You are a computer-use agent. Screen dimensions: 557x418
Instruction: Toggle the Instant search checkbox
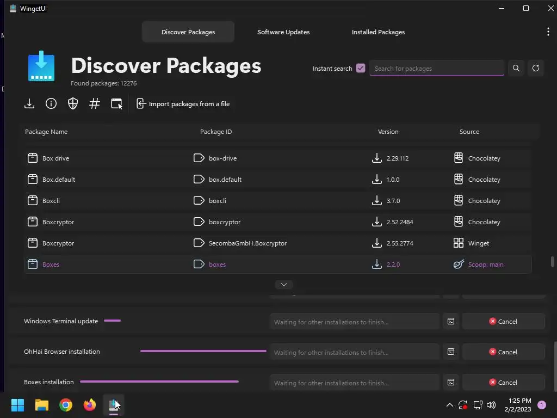[361, 68]
